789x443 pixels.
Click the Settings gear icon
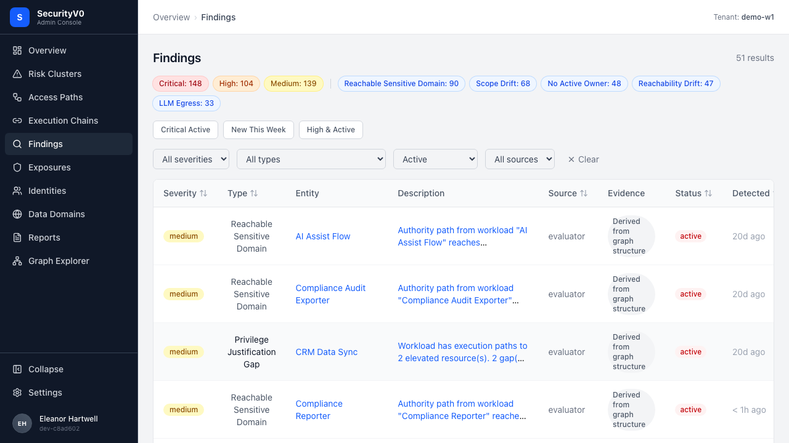click(x=17, y=393)
